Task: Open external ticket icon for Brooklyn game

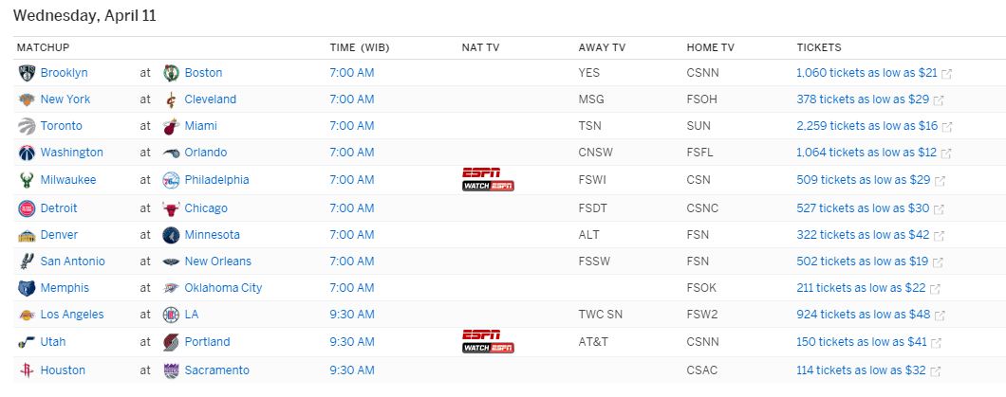Action: (946, 74)
